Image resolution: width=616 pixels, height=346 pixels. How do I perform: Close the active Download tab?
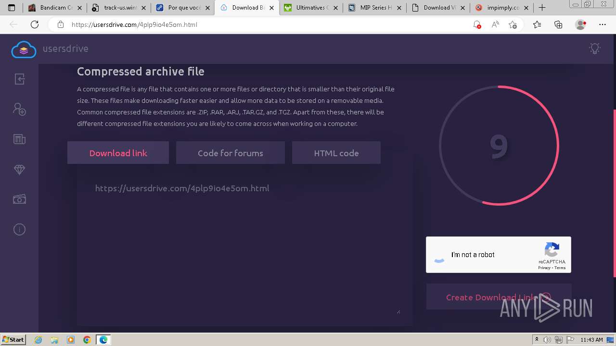pos(272,8)
